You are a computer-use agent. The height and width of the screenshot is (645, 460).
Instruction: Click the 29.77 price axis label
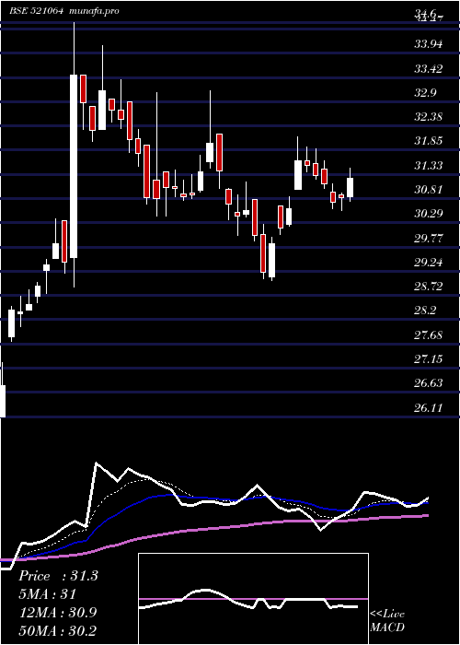(429, 238)
